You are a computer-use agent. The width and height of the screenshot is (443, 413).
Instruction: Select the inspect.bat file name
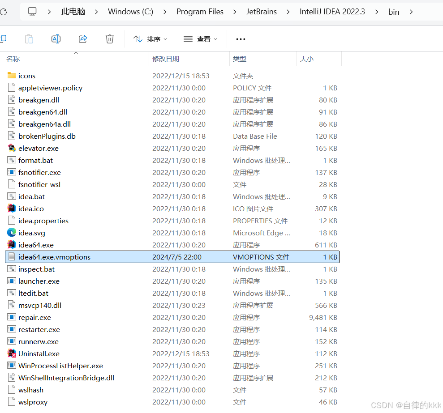[36, 269]
